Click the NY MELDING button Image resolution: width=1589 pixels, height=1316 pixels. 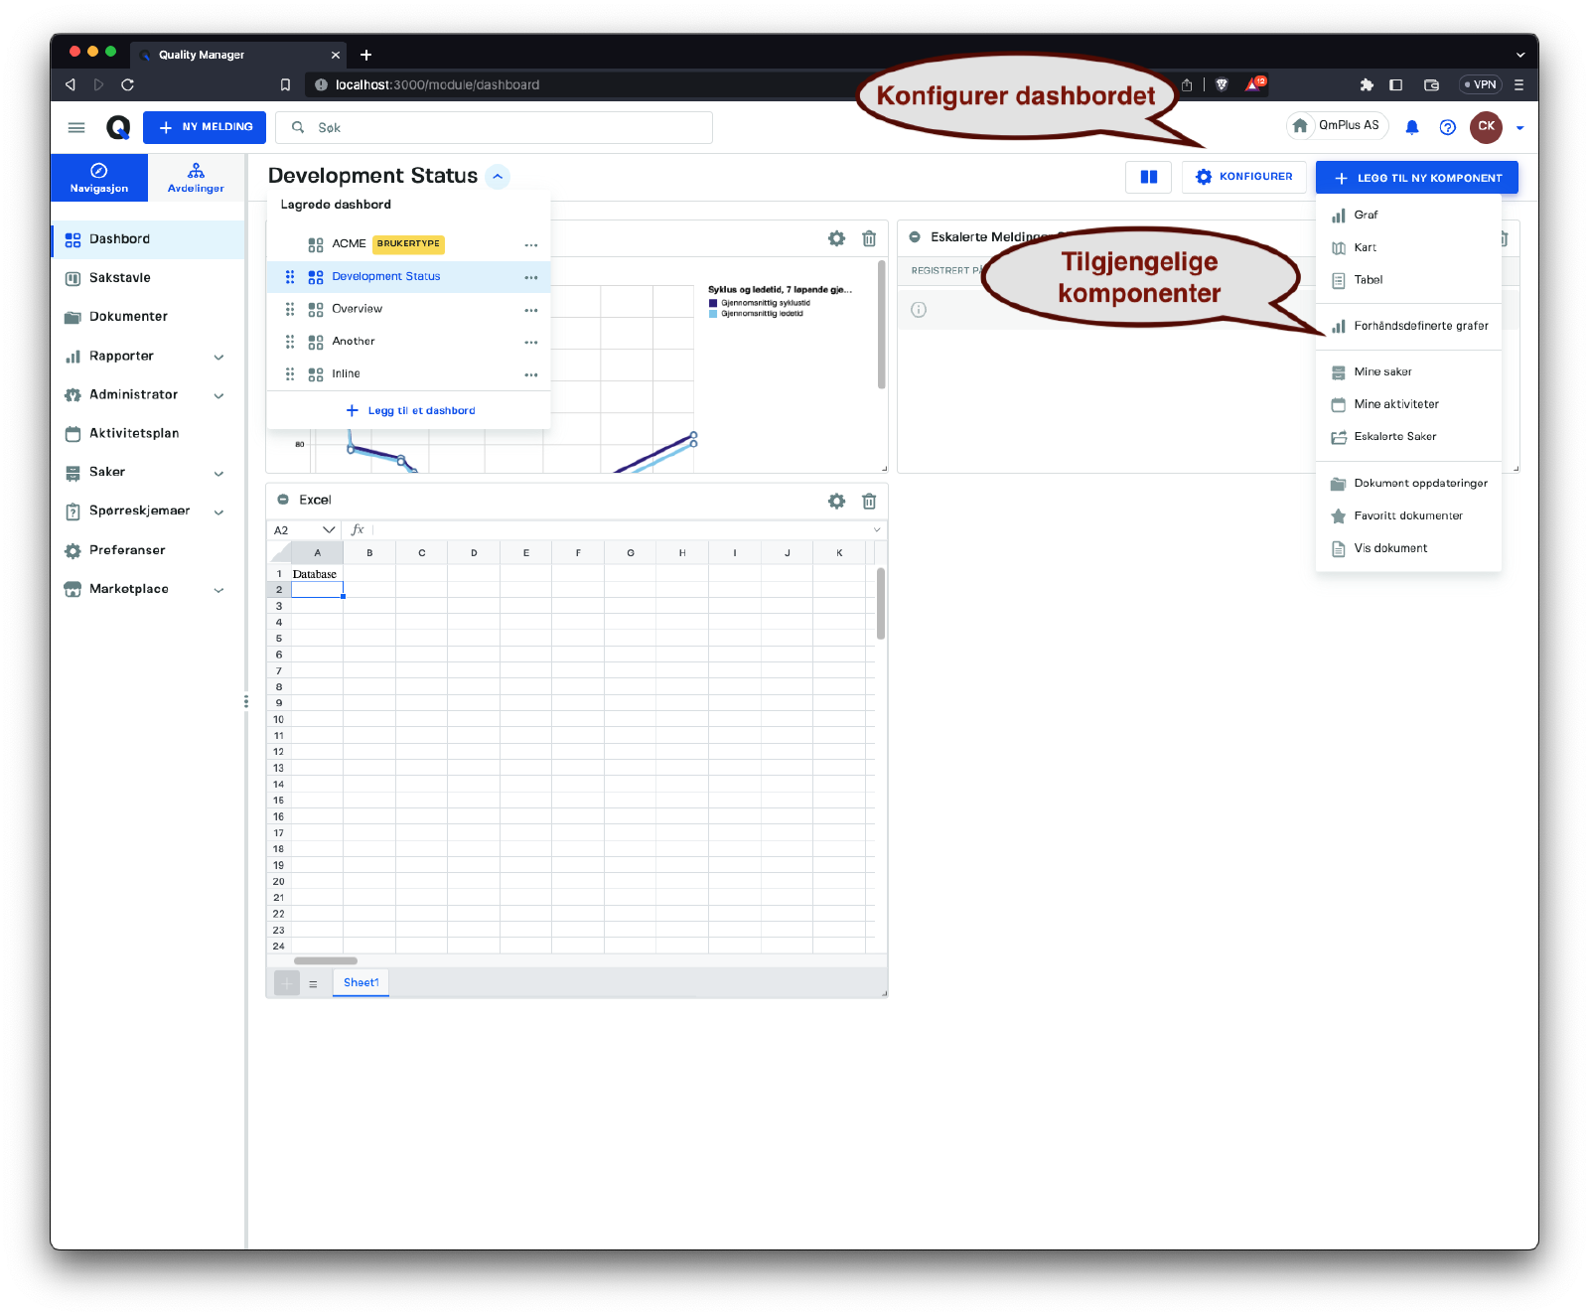[205, 127]
